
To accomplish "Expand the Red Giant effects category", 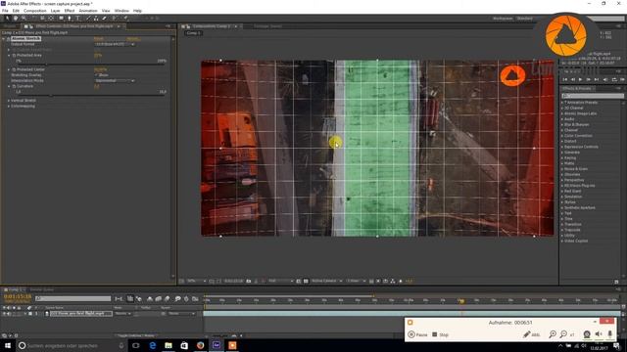I will [x=561, y=192].
